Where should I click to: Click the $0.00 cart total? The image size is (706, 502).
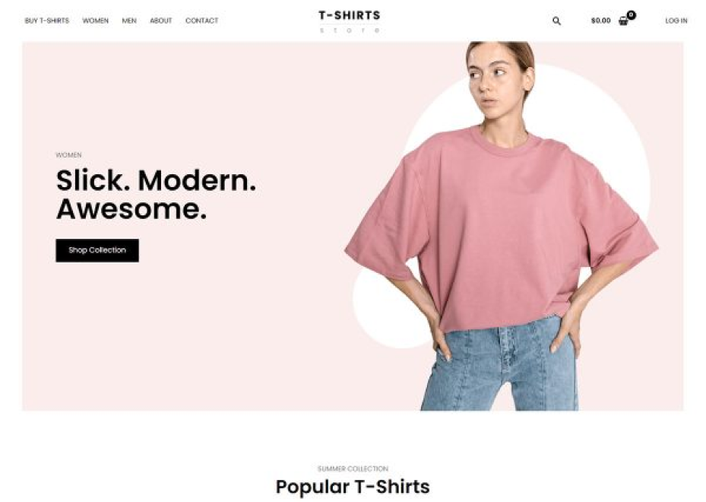pos(600,21)
